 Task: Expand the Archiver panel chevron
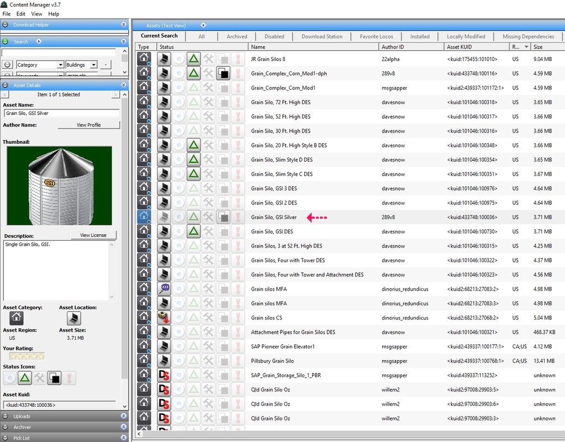click(x=124, y=427)
